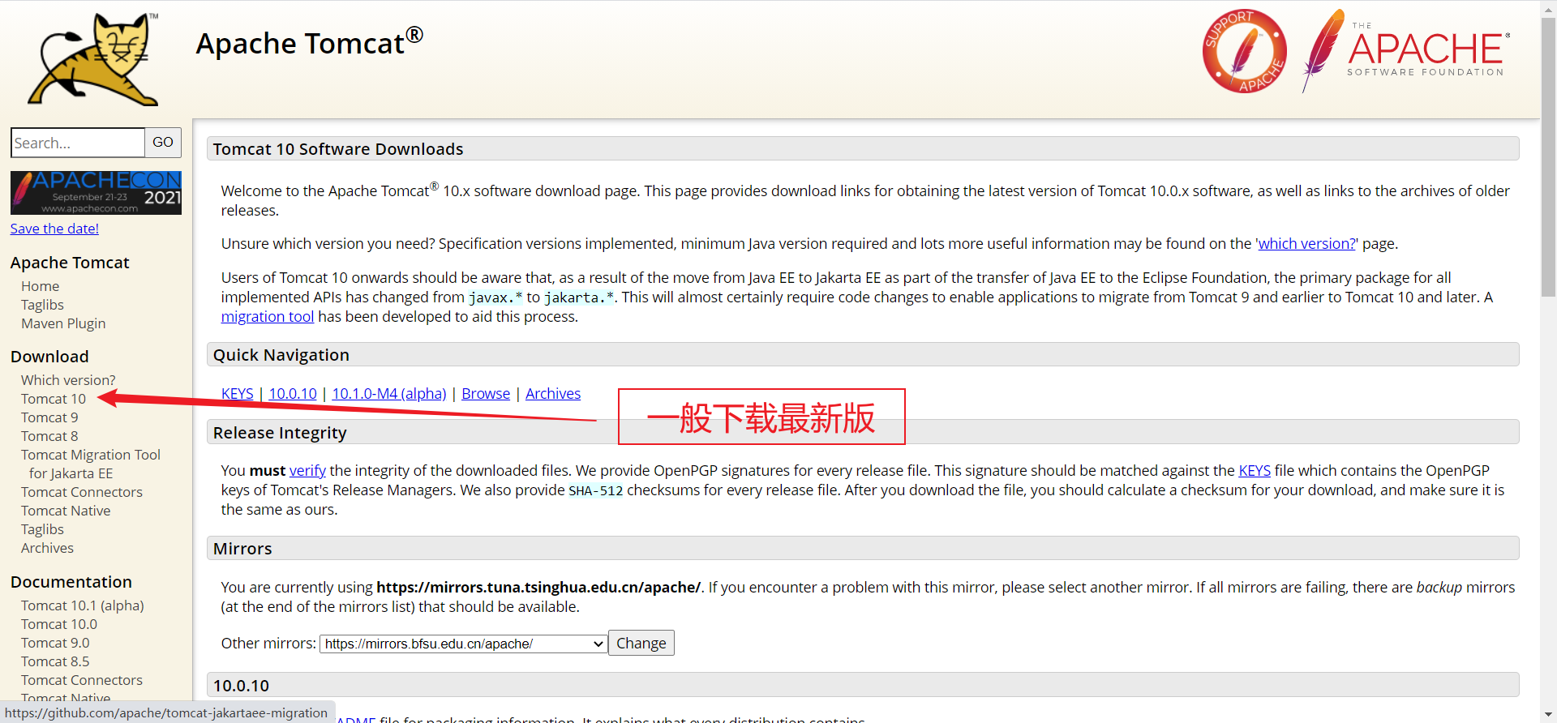
Task: Click the Change mirror button
Action: pos(641,643)
